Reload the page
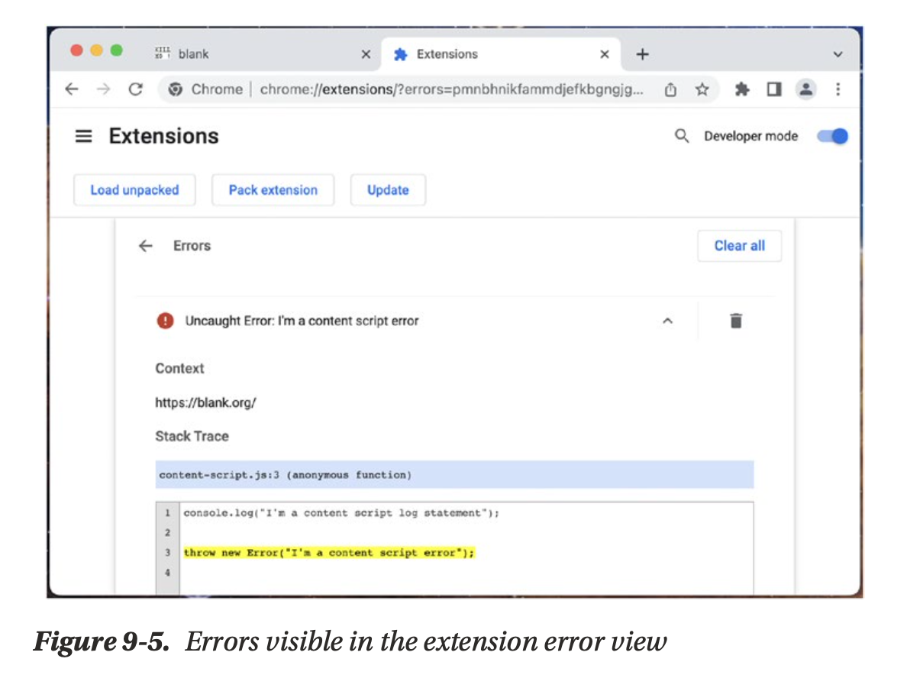Screen dimensions: 907x675 point(135,89)
